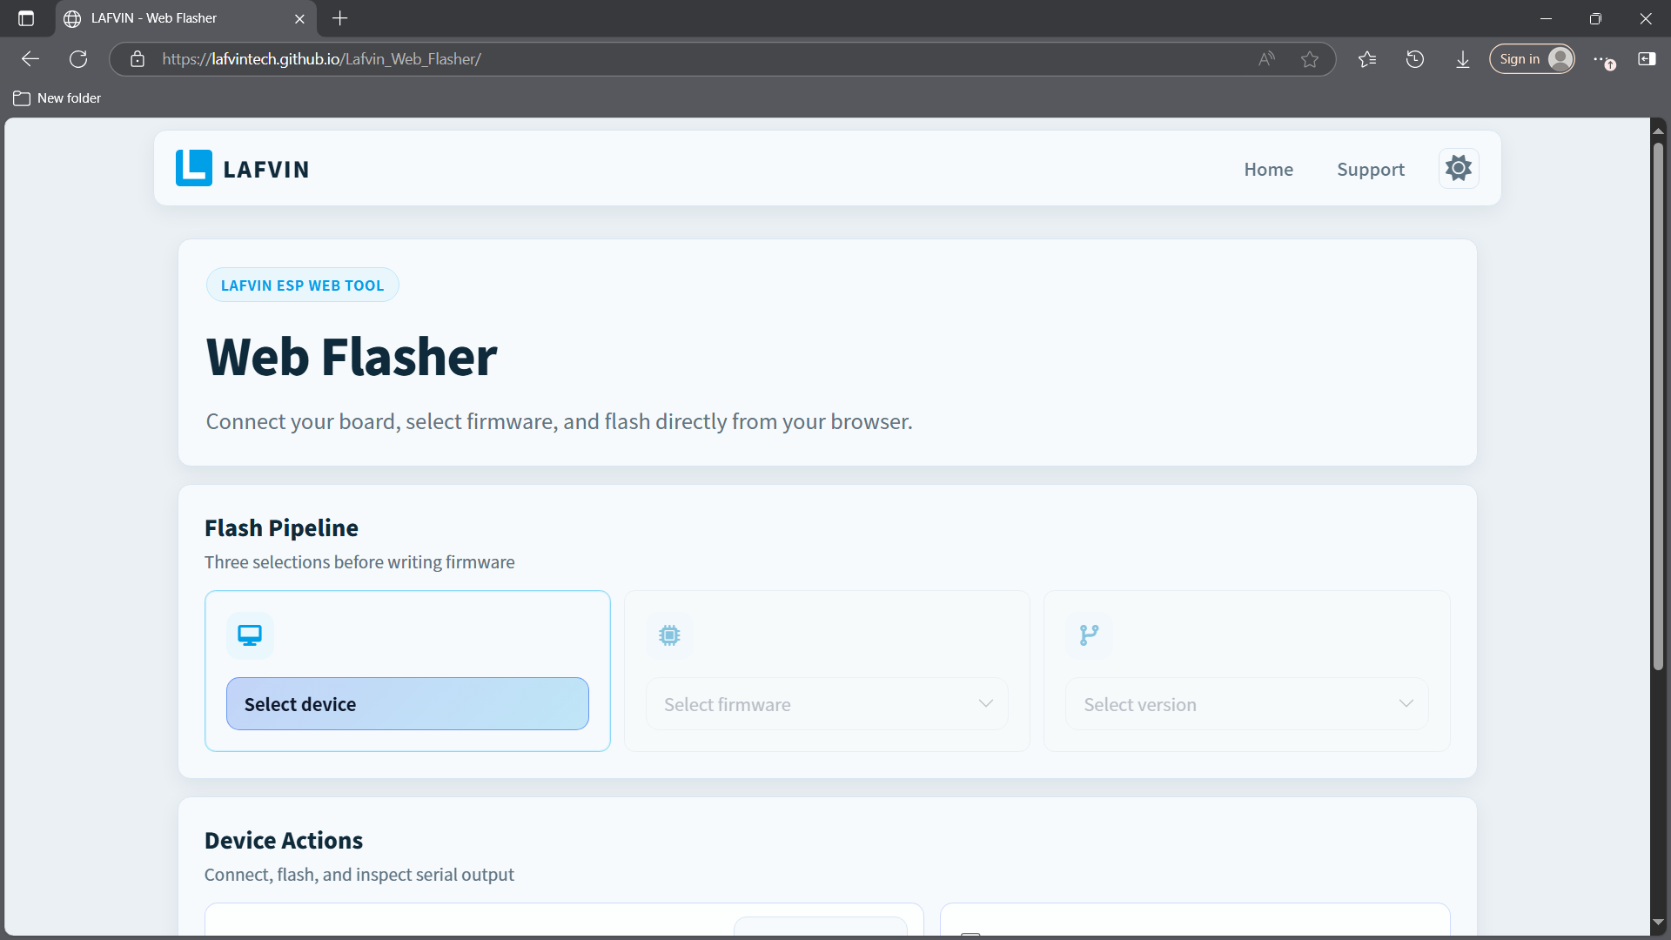Open the Read aloud feature
This screenshot has height=940, width=1671.
(1266, 59)
